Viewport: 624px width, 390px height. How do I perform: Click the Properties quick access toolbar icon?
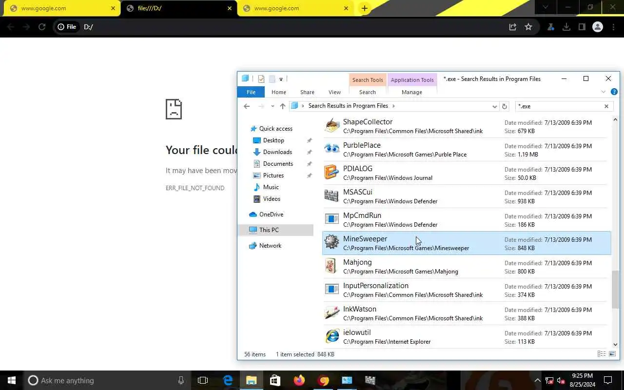click(261, 79)
